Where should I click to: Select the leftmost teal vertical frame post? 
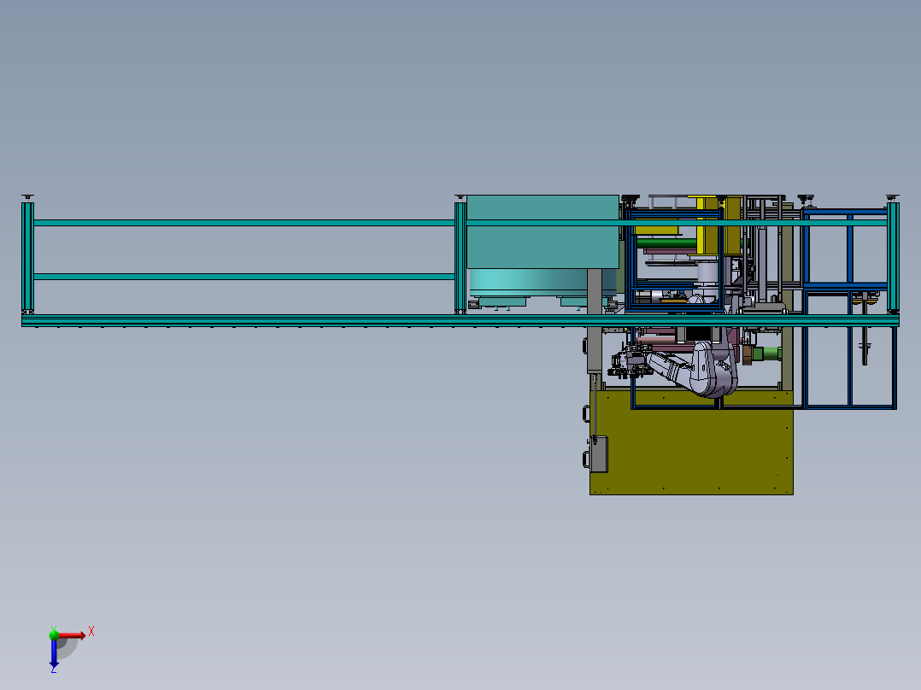pyautogui.click(x=27, y=257)
